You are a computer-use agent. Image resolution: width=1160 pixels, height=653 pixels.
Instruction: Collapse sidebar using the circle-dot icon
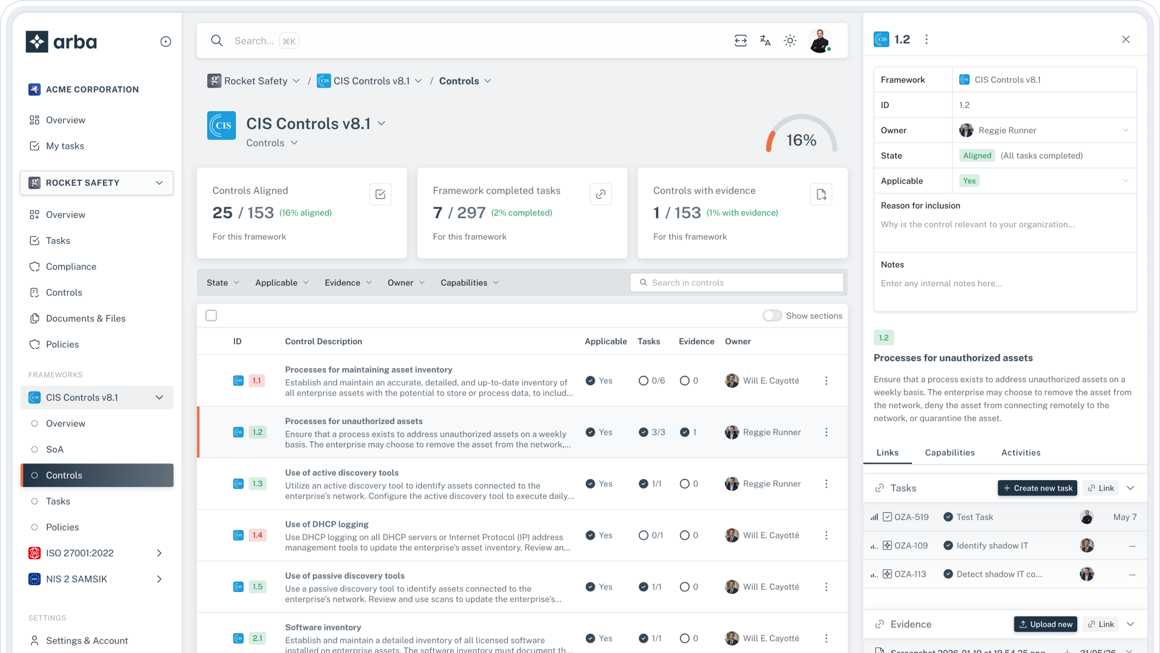(x=166, y=41)
